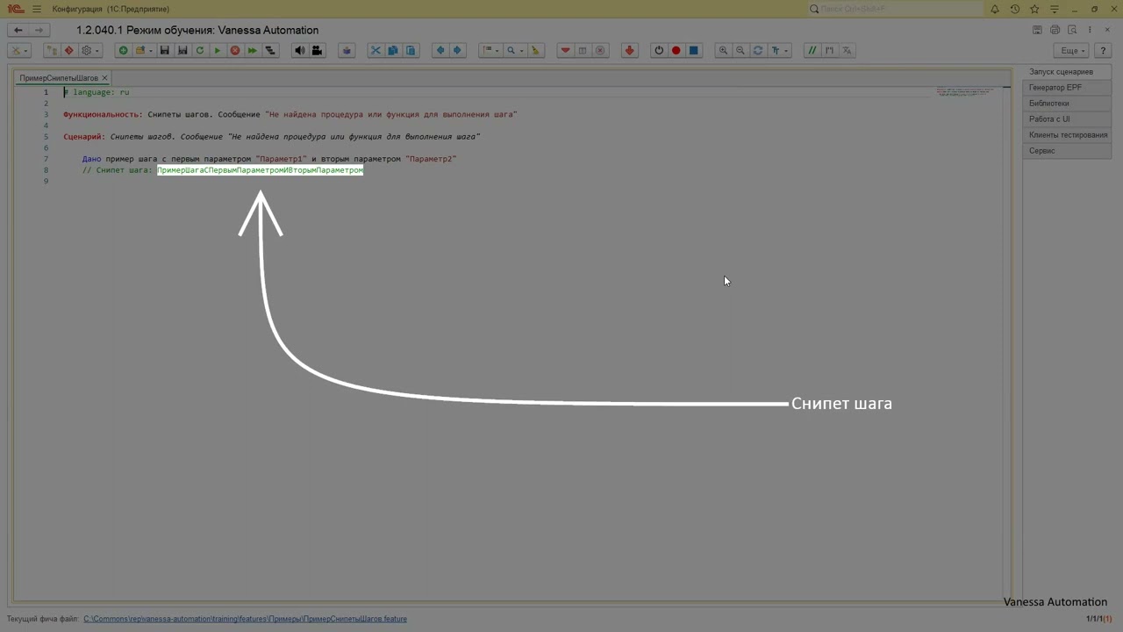Start recording with the red circle button
The width and height of the screenshot is (1123, 632).
click(x=676, y=50)
